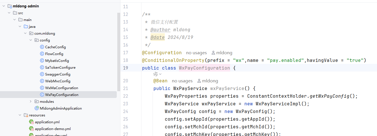The height and width of the screenshot is (136, 377).
Task: Click the application-demo.yml file icon
Action: pyautogui.click(x=31, y=129)
